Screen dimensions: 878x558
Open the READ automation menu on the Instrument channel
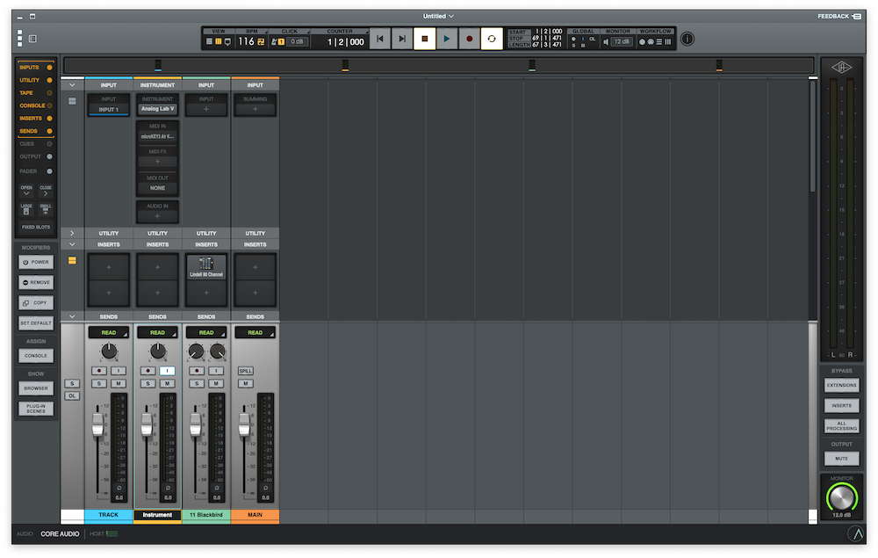pos(157,332)
